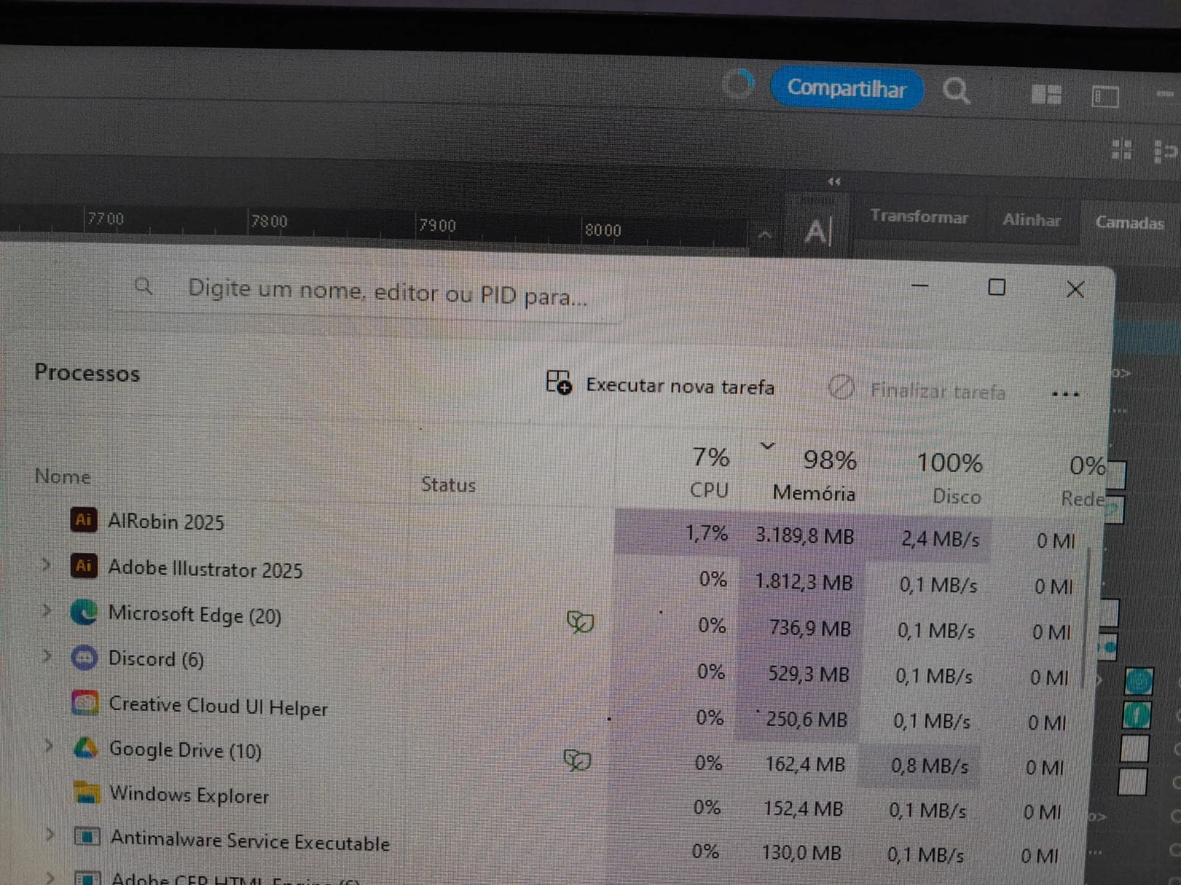This screenshot has height=885, width=1181.
Task: Expand the Google Drive (10) process group
Action: tap(49, 746)
